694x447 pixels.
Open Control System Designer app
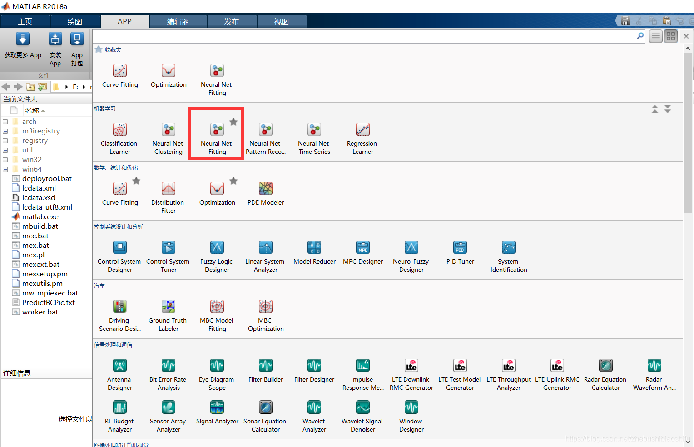(119, 256)
